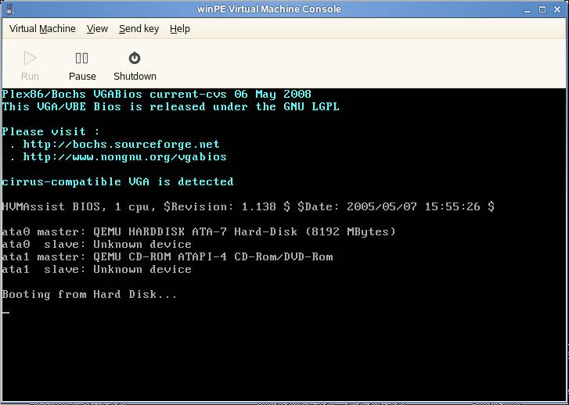The width and height of the screenshot is (569, 405).
Task: Click the blinking cursor in the console
Action: (6, 312)
